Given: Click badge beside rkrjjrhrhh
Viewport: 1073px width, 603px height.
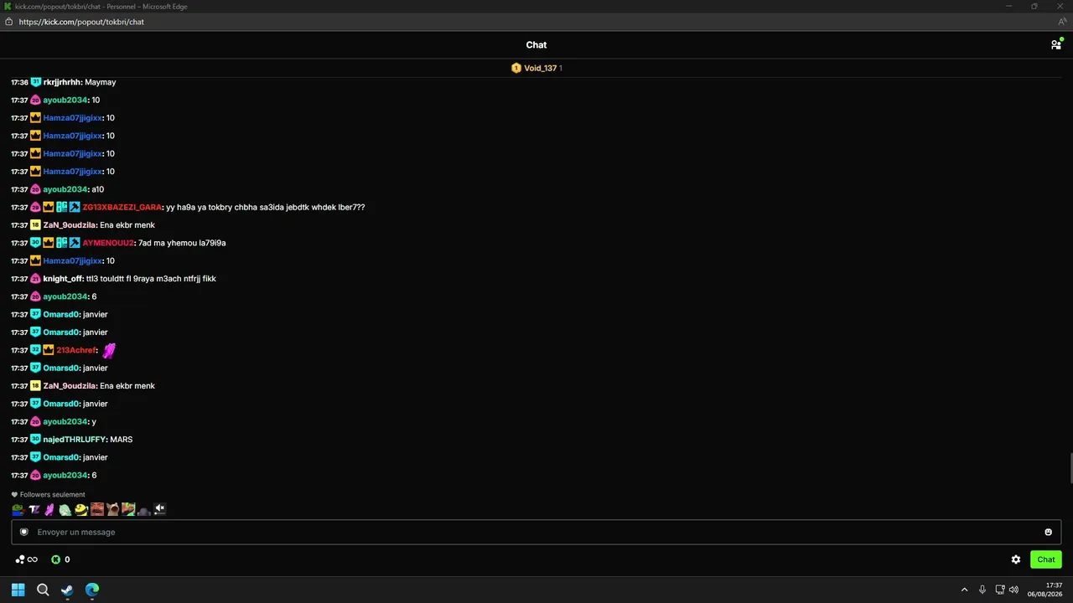Looking at the screenshot, I should coord(35,82).
